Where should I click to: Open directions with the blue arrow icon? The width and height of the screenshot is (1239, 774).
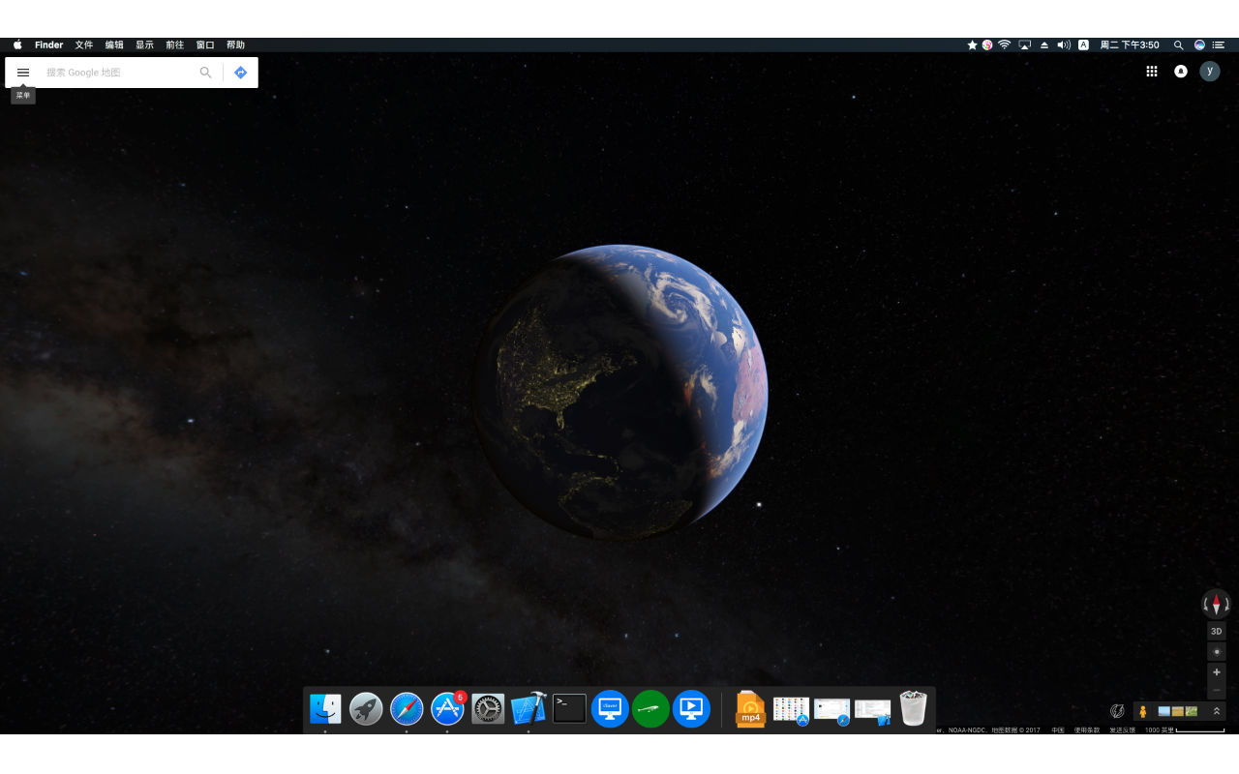point(241,73)
